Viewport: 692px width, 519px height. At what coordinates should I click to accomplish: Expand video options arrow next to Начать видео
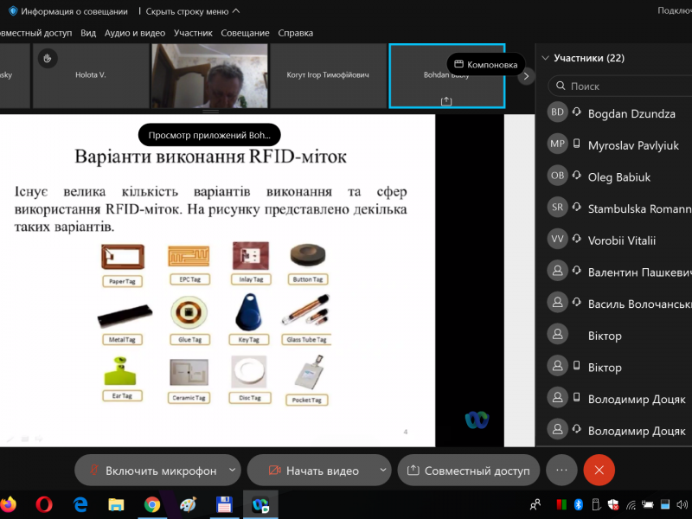click(383, 471)
